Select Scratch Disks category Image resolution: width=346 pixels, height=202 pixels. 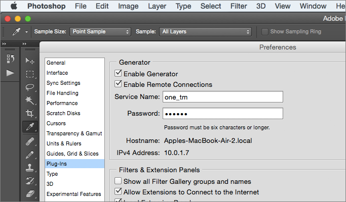[x=74, y=113]
